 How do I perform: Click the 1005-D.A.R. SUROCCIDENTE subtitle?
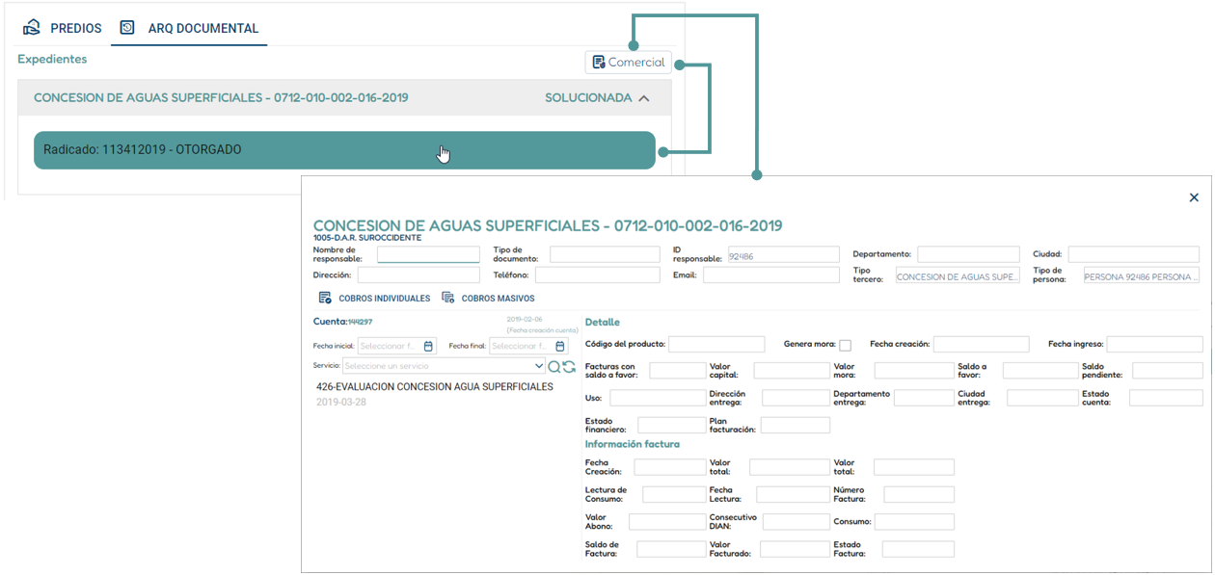click(366, 237)
